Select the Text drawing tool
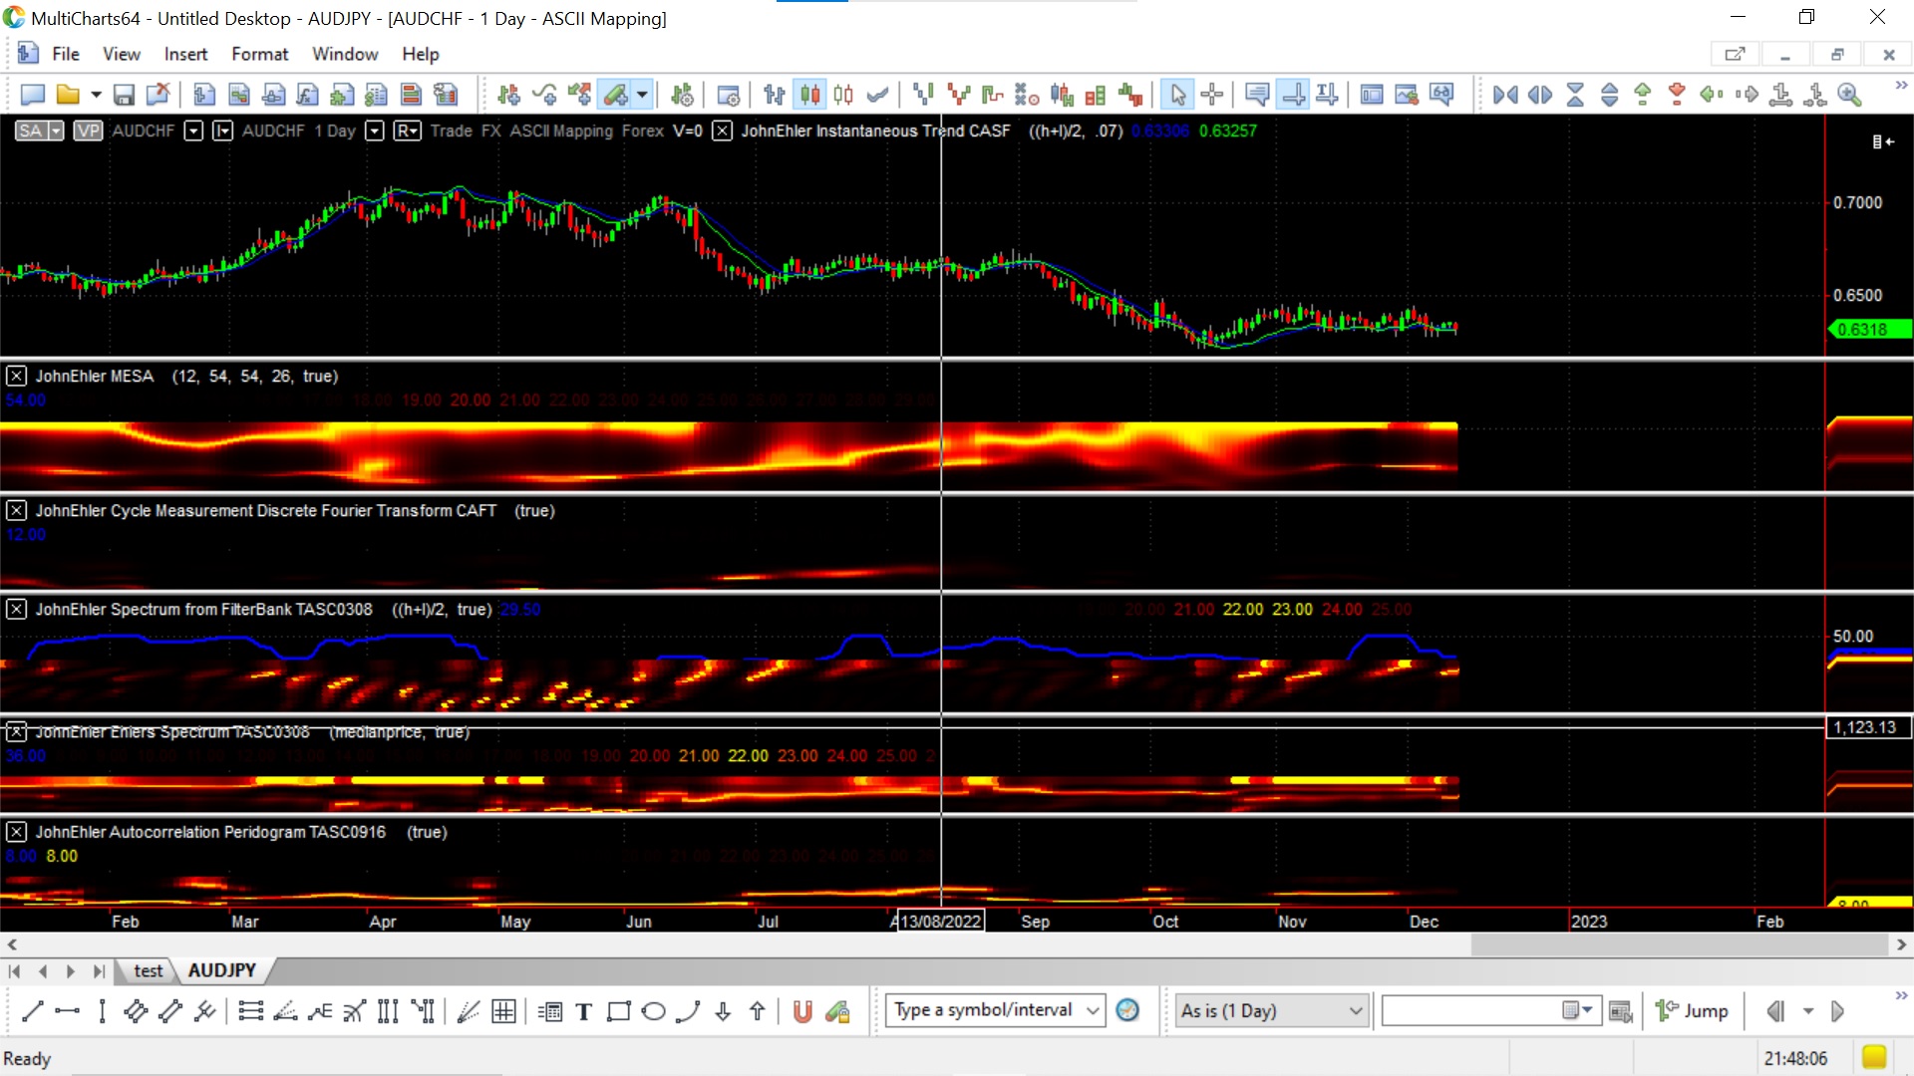1914x1076 pixels. 584,1011
